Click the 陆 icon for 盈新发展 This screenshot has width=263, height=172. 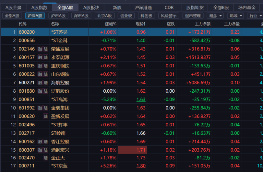pos(46,116)
